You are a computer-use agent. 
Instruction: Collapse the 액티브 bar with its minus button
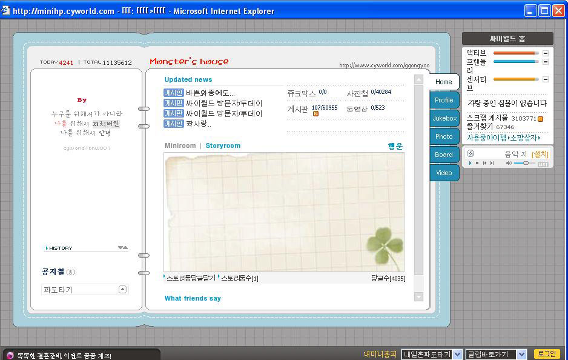(x=546, y=53)
